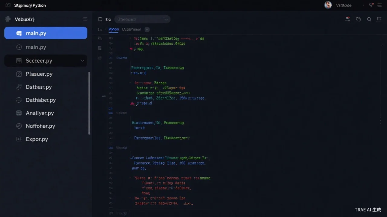
Task: Click the Stapmon//Python title text
Action: click(30, 5)
